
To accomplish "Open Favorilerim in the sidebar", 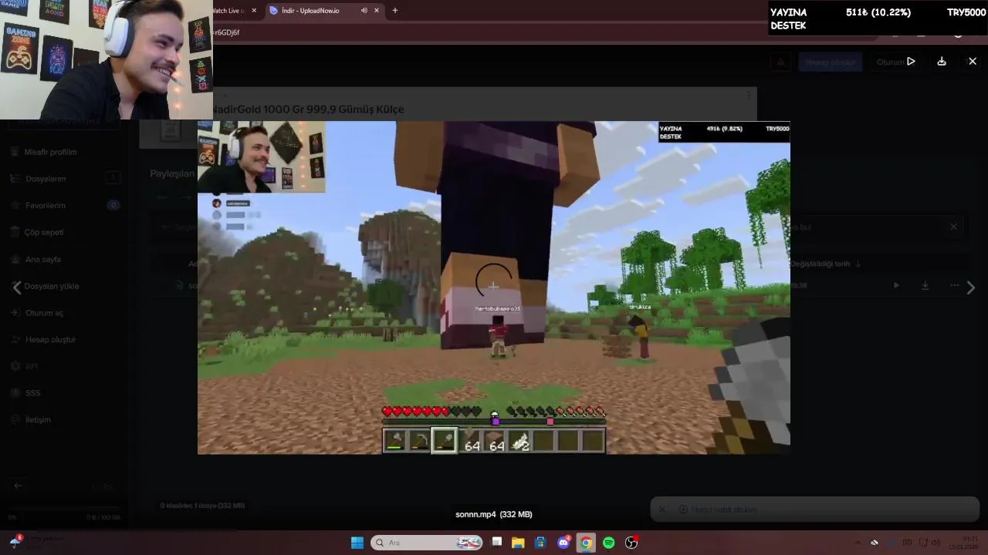I will coord(45,206).
